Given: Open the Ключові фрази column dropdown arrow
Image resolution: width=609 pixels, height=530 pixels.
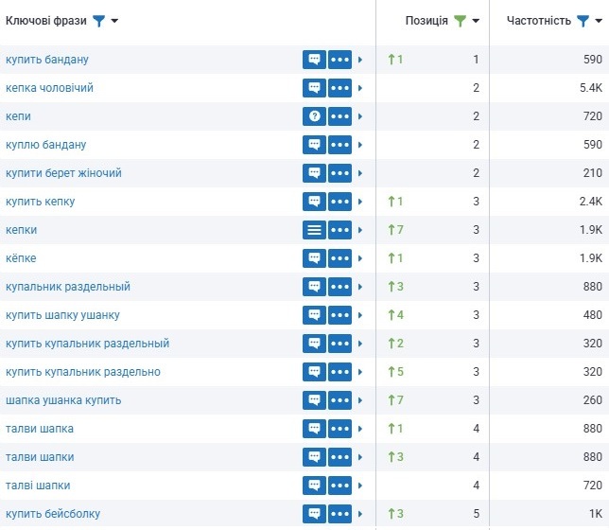Looking at the screenshot, I should 114,22.
